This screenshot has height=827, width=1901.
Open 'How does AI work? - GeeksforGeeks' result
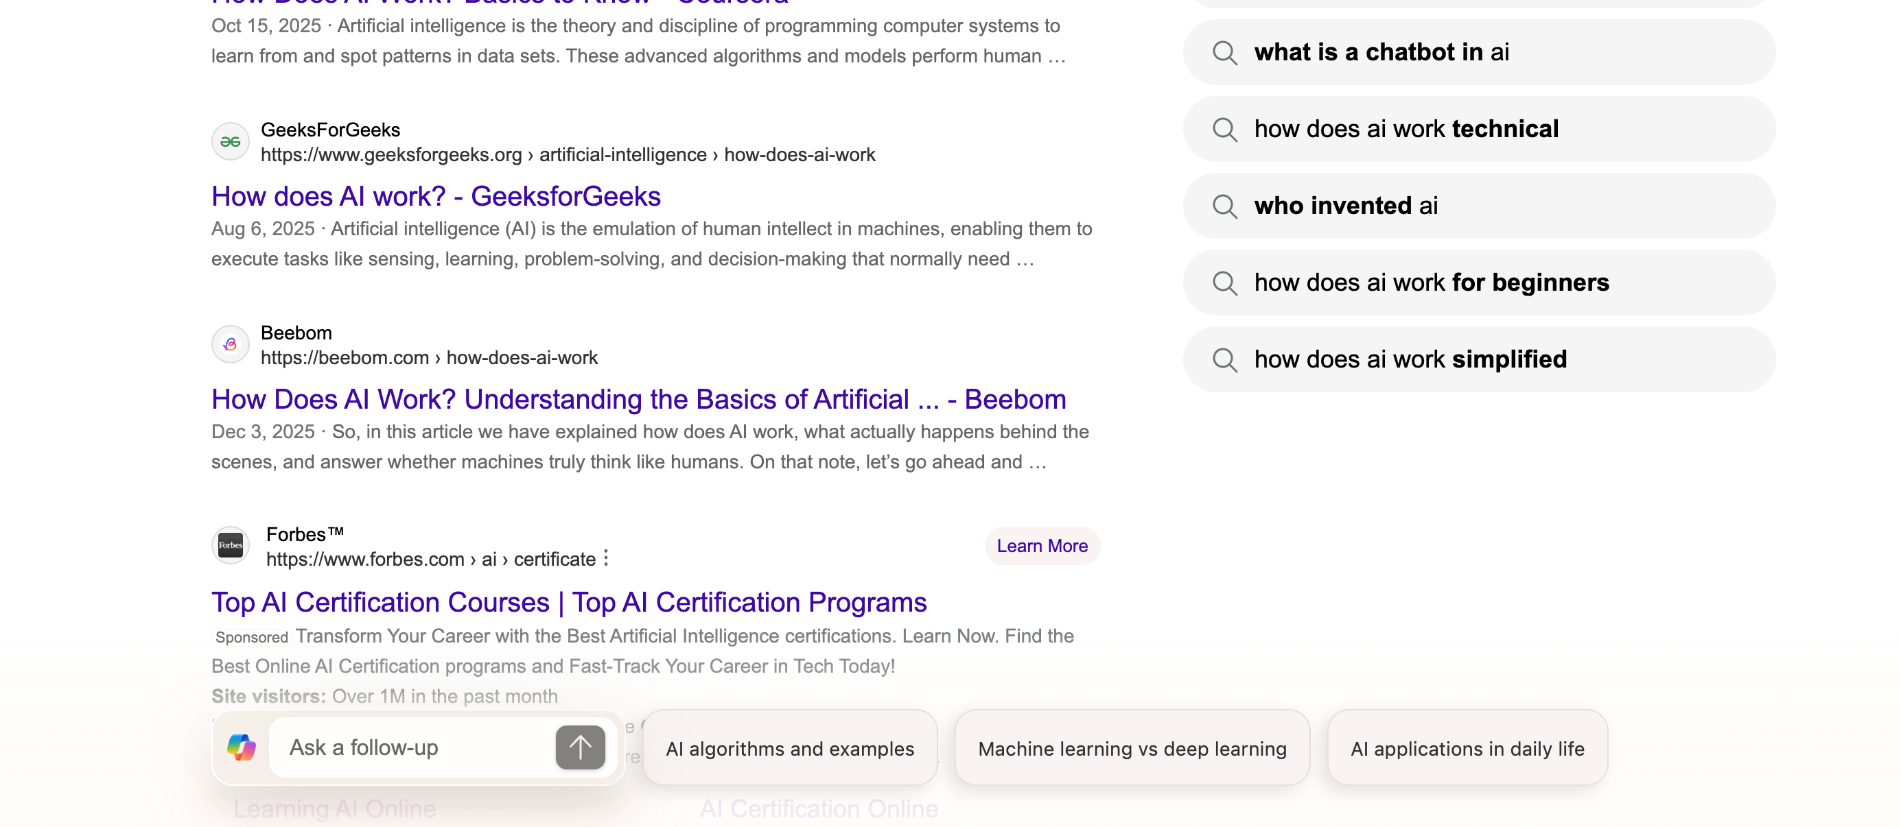click(x=435, y=196)
